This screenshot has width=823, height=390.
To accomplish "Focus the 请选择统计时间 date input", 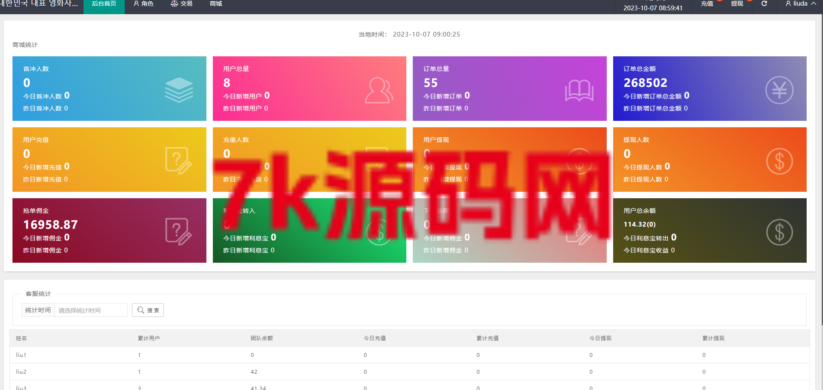I will pyautogui.click(x=91, y=310).
